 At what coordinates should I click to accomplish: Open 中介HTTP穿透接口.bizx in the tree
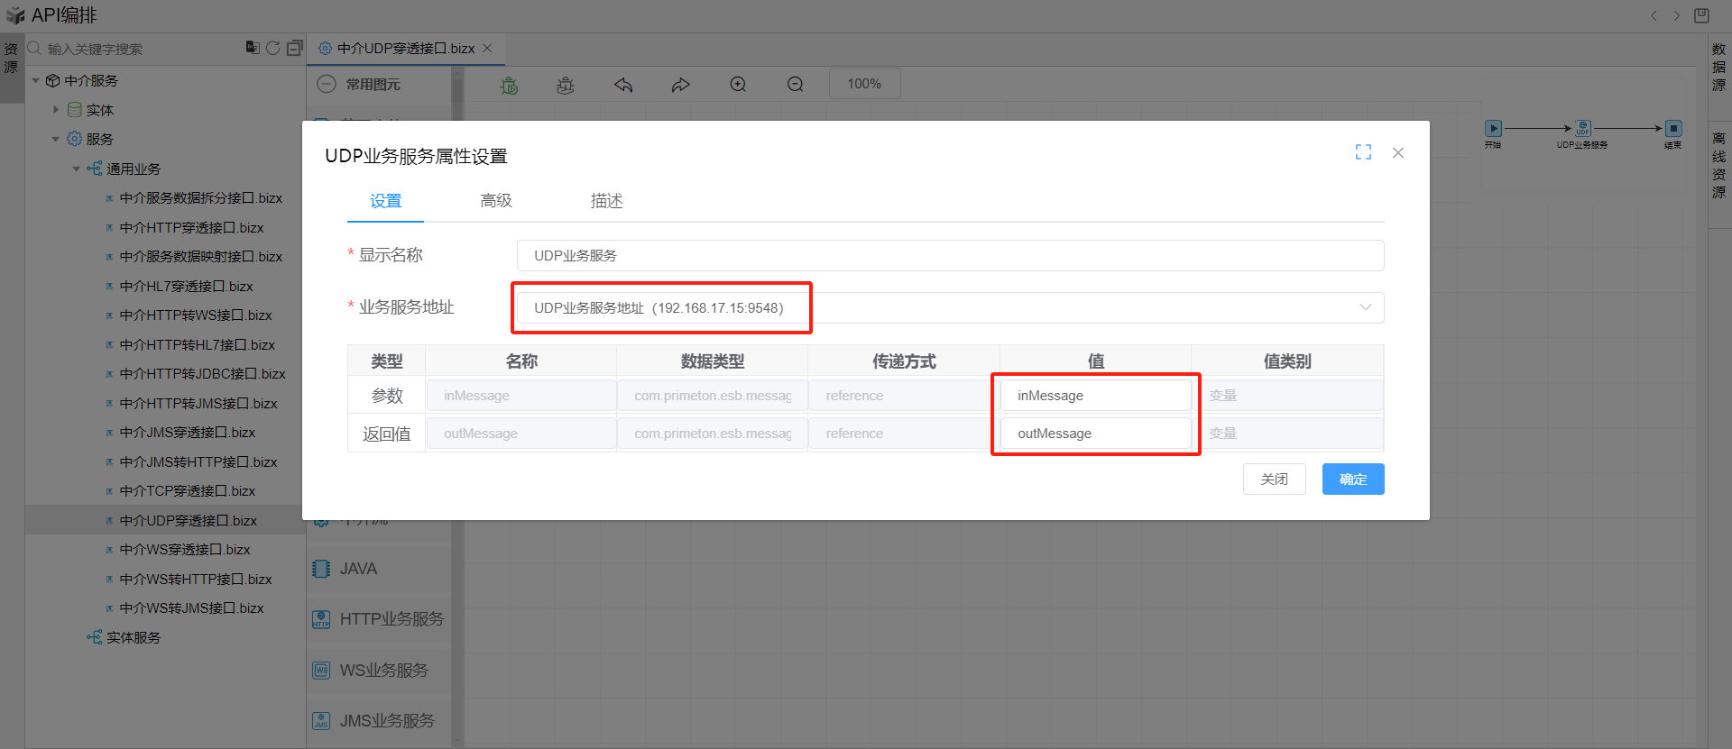(x=191, y=227)
